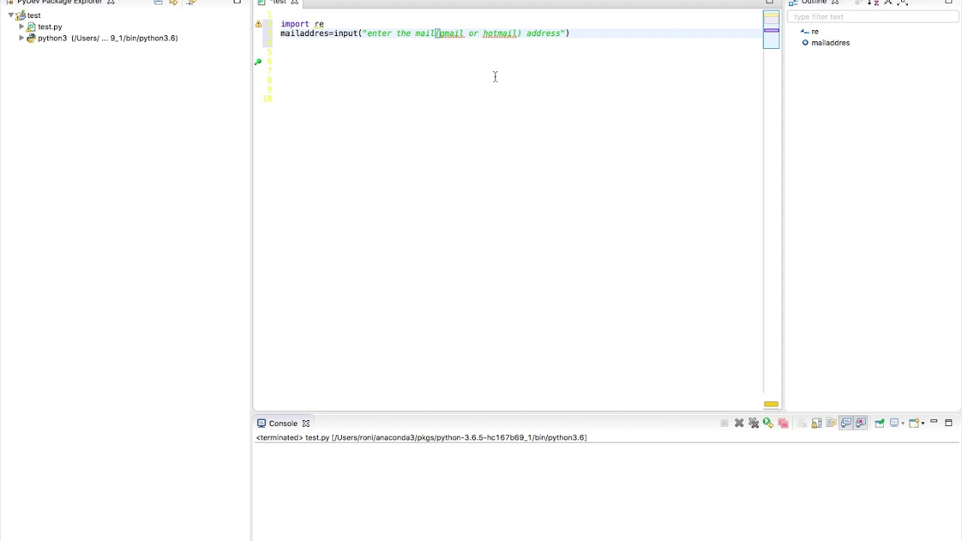The width and height of the screenshot is (962, 541).
Task: Maximize the Outline panel
Action: pyautogui.click(x=948, y=2)
